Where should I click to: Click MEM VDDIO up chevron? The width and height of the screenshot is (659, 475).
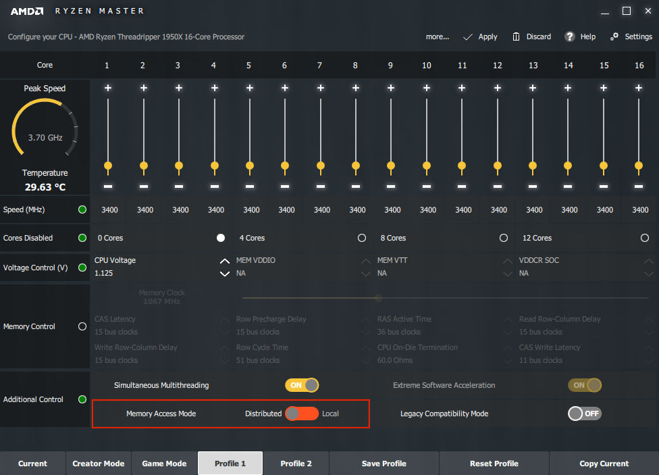pos(366,261)
